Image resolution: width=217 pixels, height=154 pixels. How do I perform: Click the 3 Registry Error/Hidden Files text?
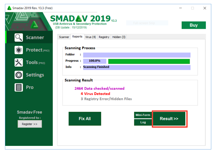pos(106,99)
